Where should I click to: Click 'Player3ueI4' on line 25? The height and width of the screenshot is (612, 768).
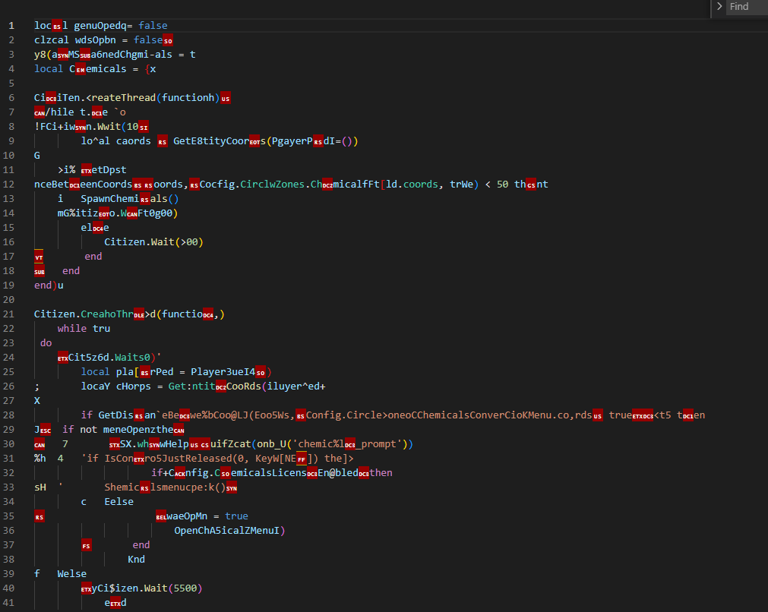click(x=223, y=371)
